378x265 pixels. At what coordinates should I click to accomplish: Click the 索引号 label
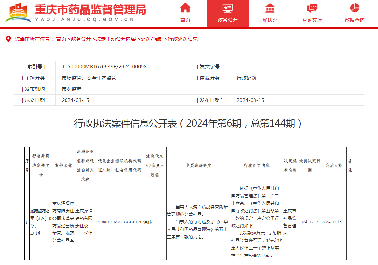[x=35, y=67]
